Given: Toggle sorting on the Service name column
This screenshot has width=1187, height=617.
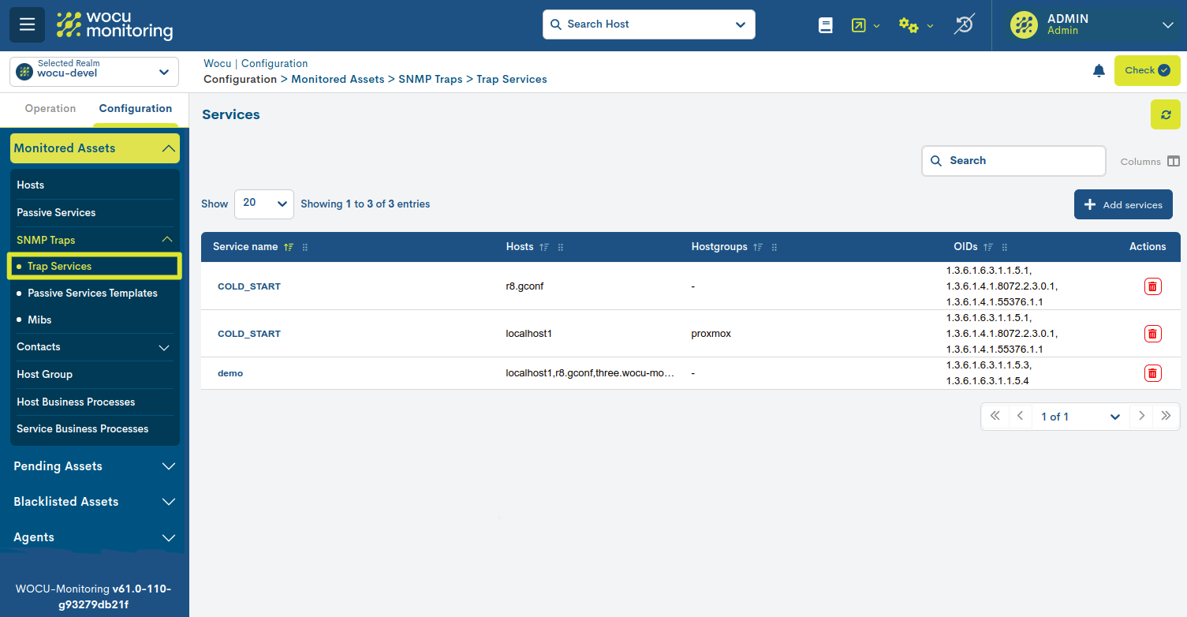Looking at the screenshot, I should coord(289,246).
